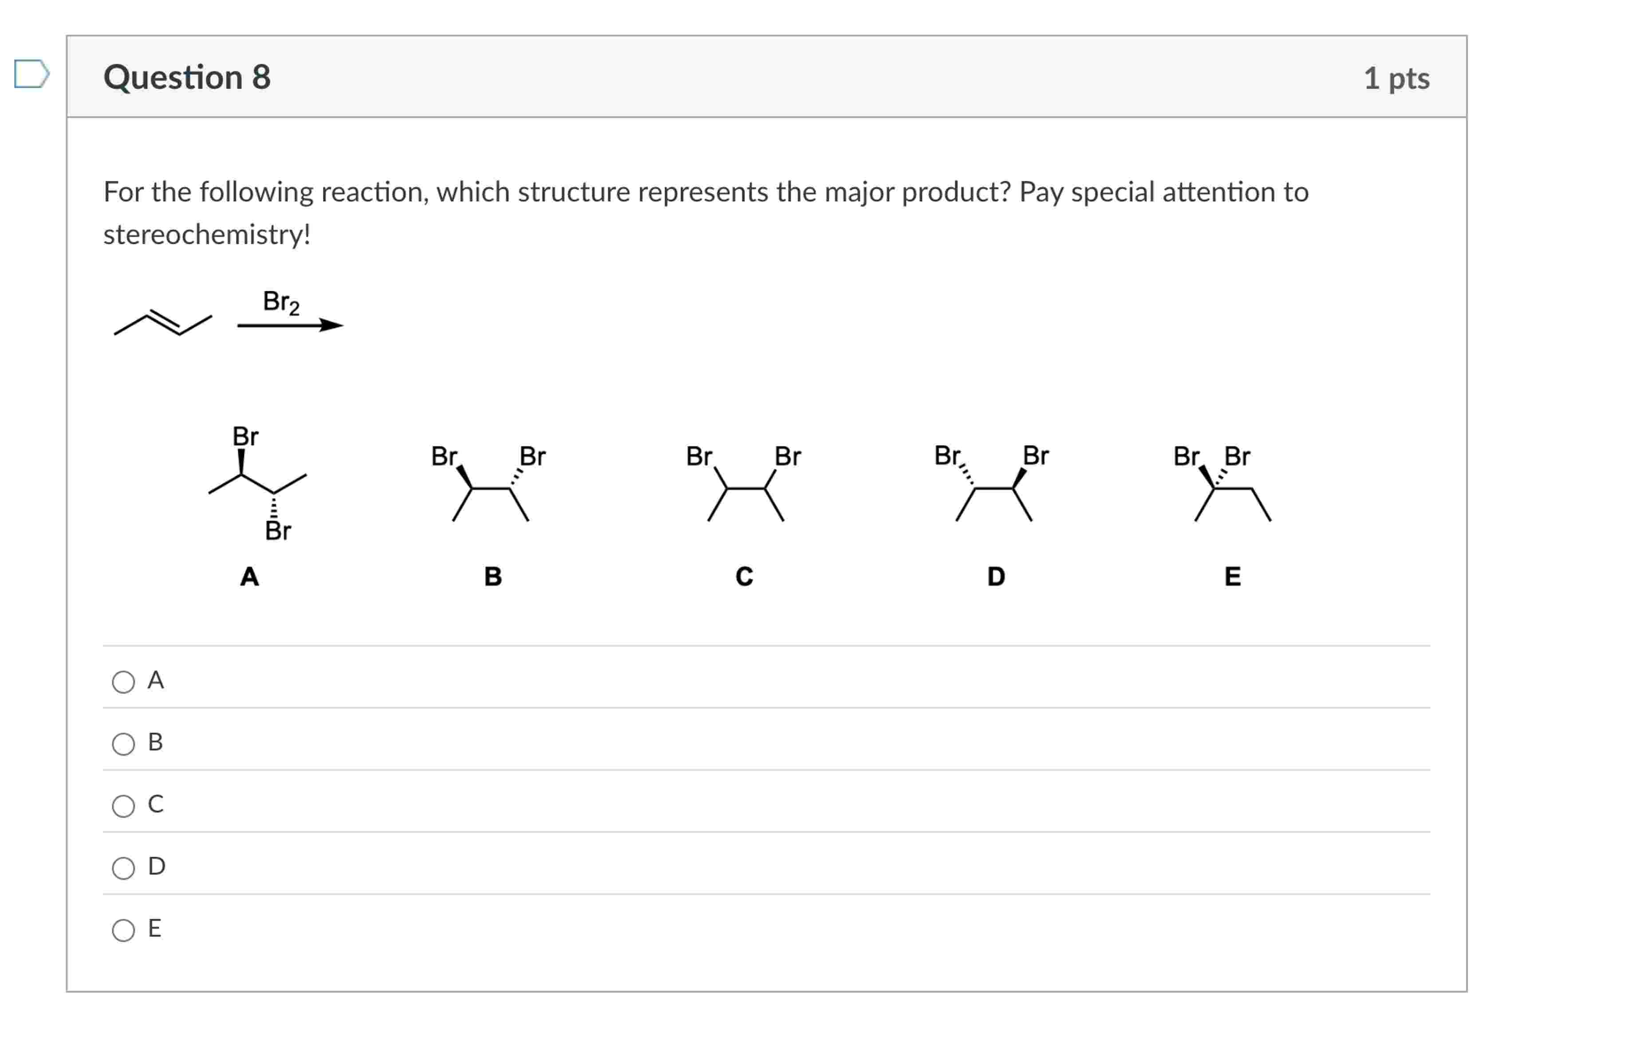The height and width of the screenshot is (1047, 1627).
Task: Click the Question 8 heading
Action: [x=187, y=77]
